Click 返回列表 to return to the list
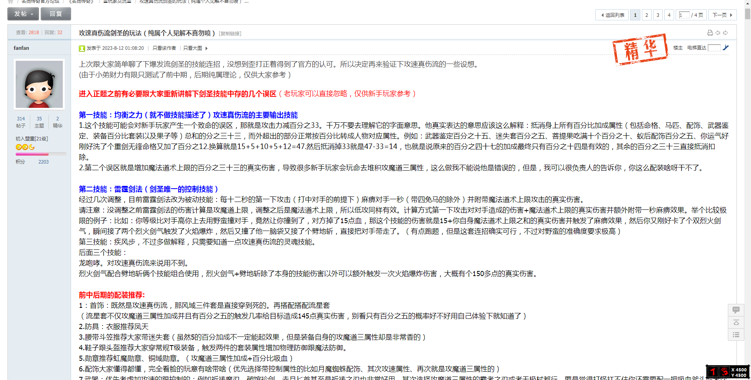 [612, 15]
